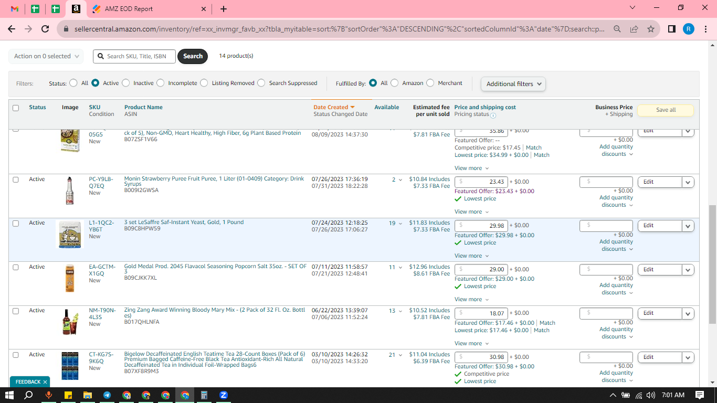
Task: Choose the Incomplete status filter
Action: point(161,83)
